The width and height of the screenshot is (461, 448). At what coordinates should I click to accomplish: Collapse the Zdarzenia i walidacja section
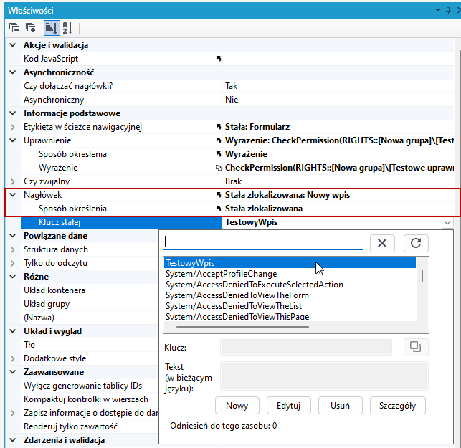(13, 440)
